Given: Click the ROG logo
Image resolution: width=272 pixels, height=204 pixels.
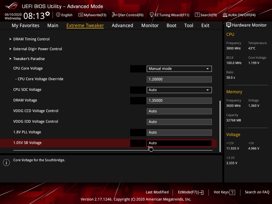Looking at the screenshot, I should click(12, 6).
